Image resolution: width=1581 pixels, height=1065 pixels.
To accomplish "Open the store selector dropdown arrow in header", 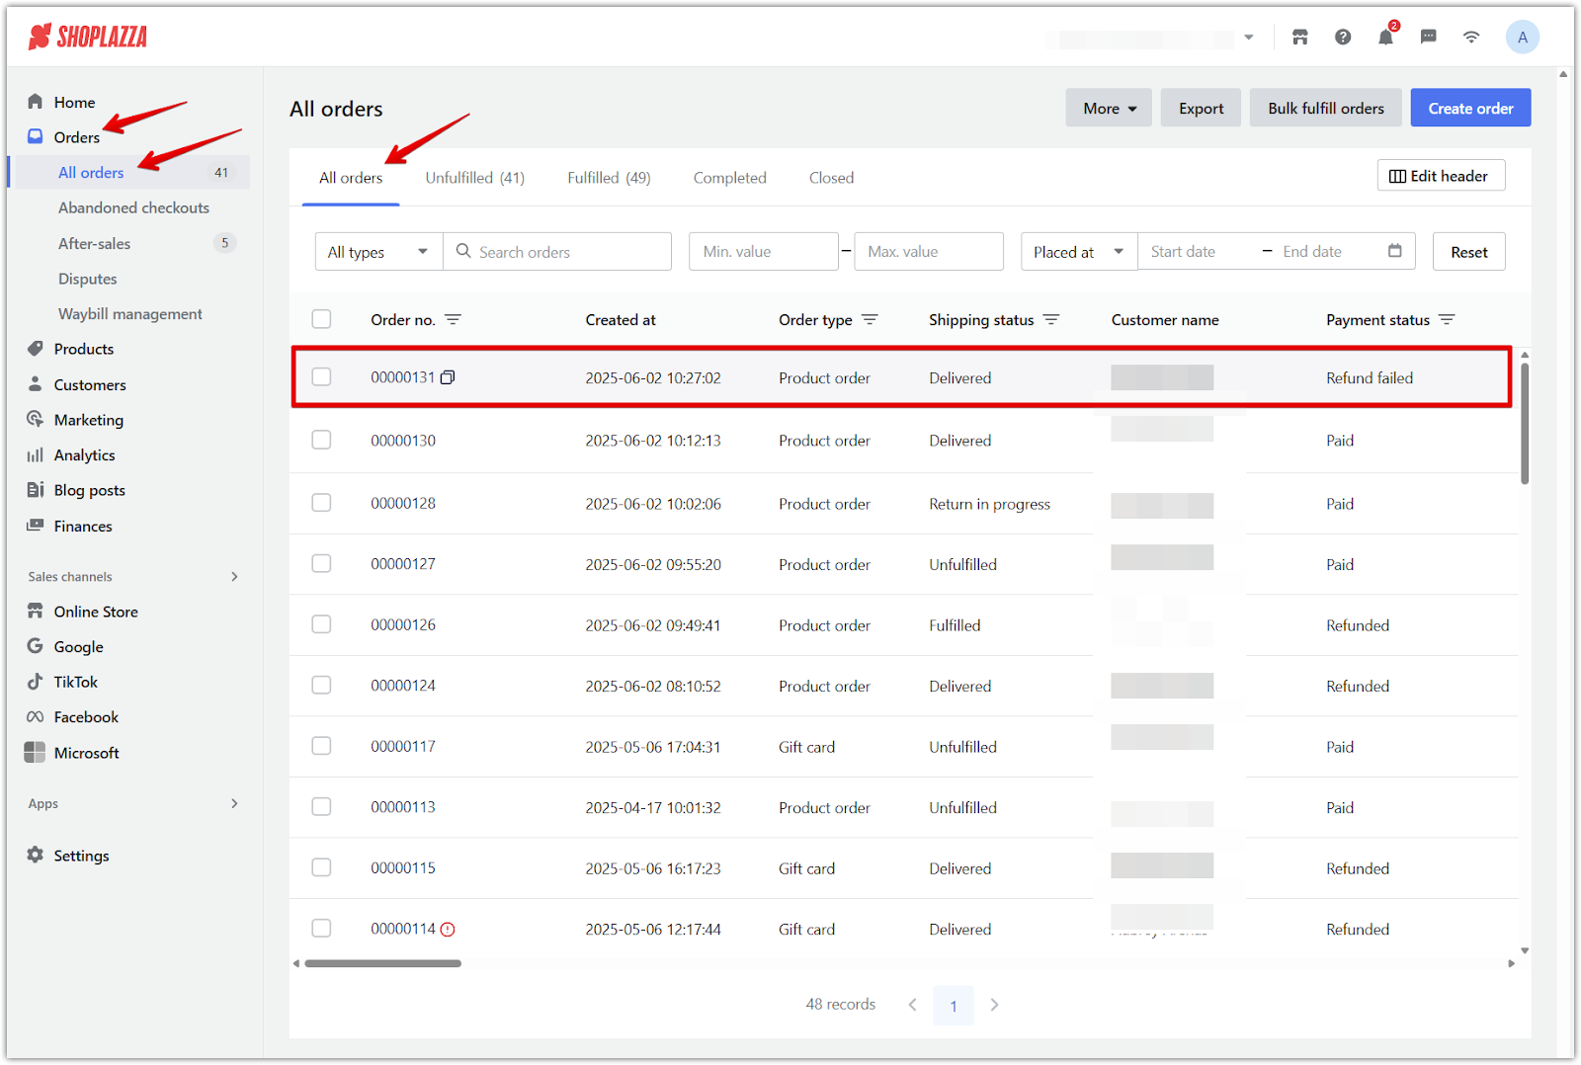I will coord(1249,38).
